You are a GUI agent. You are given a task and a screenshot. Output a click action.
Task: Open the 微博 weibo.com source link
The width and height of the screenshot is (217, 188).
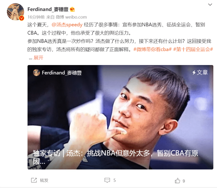pos(71,17)
